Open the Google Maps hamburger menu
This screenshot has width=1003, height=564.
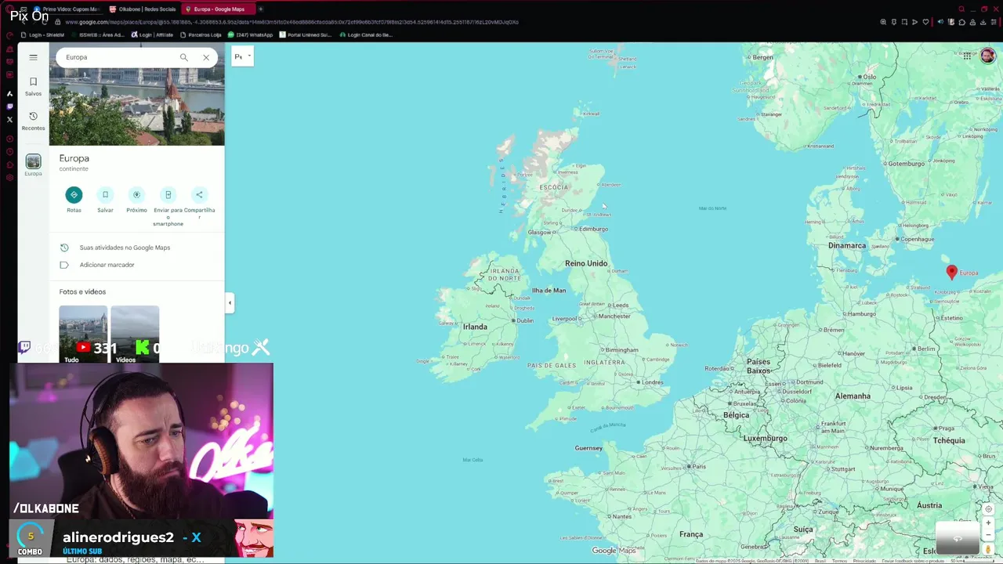click(x=33, y=57)
